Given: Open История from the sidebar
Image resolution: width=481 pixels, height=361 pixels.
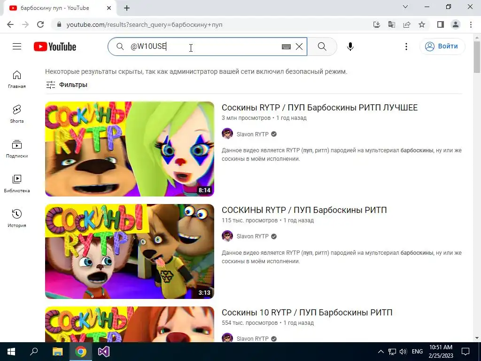Looking at the screenshot, I should coord(17,218).
